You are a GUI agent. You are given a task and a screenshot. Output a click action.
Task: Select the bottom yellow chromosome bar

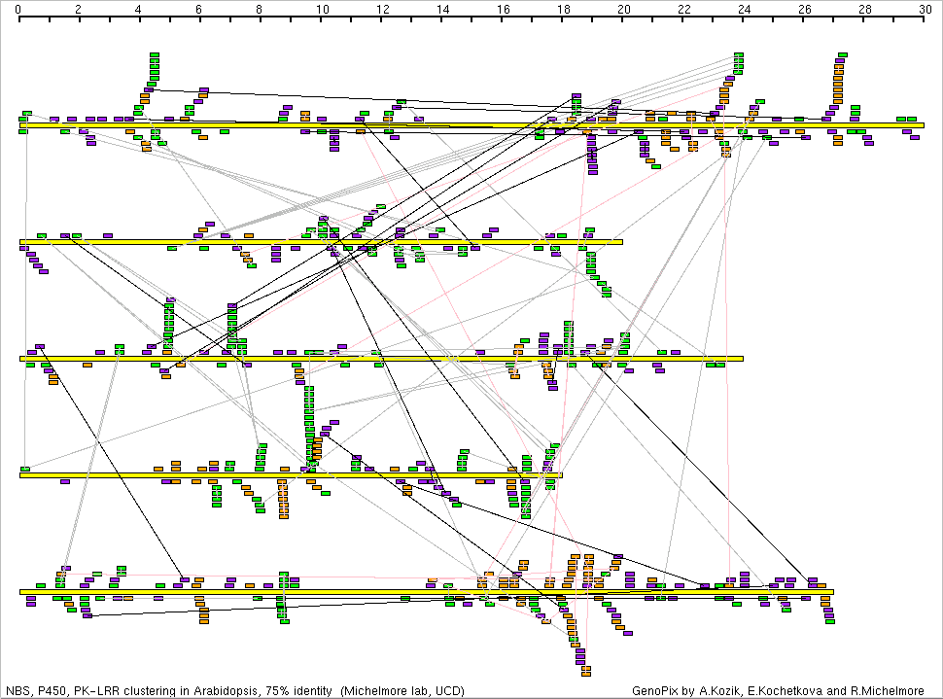coord(426,592)
